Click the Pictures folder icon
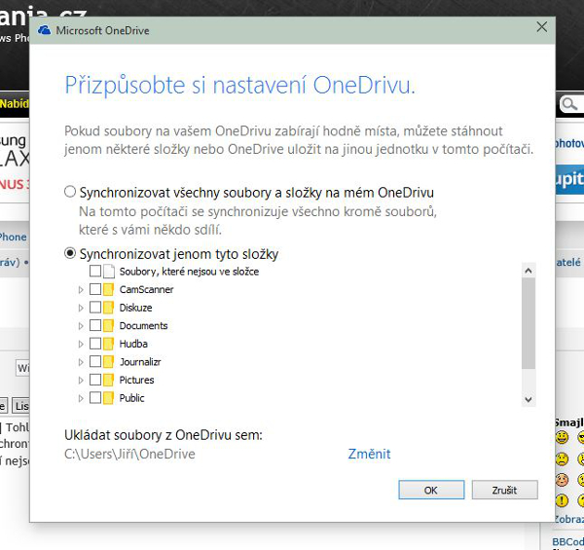This screenshot has height=550, width=584. coord(108,380)
